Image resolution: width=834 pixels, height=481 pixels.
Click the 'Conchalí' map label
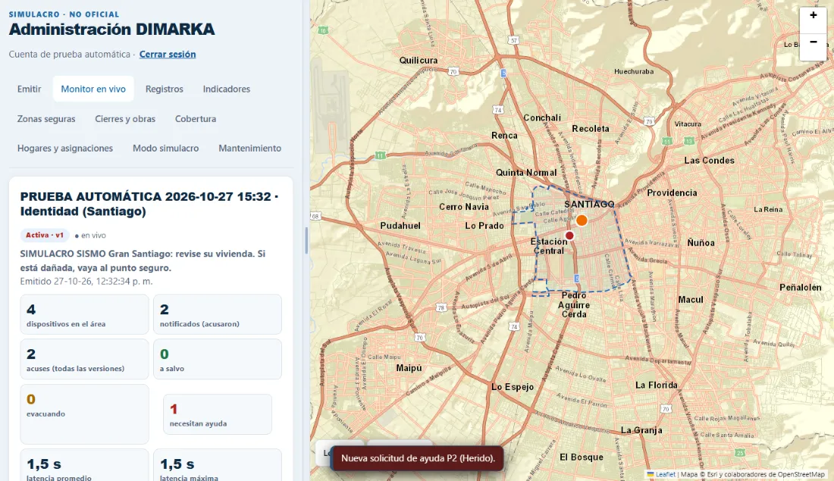pyautogui.click(x=542, y=118)
